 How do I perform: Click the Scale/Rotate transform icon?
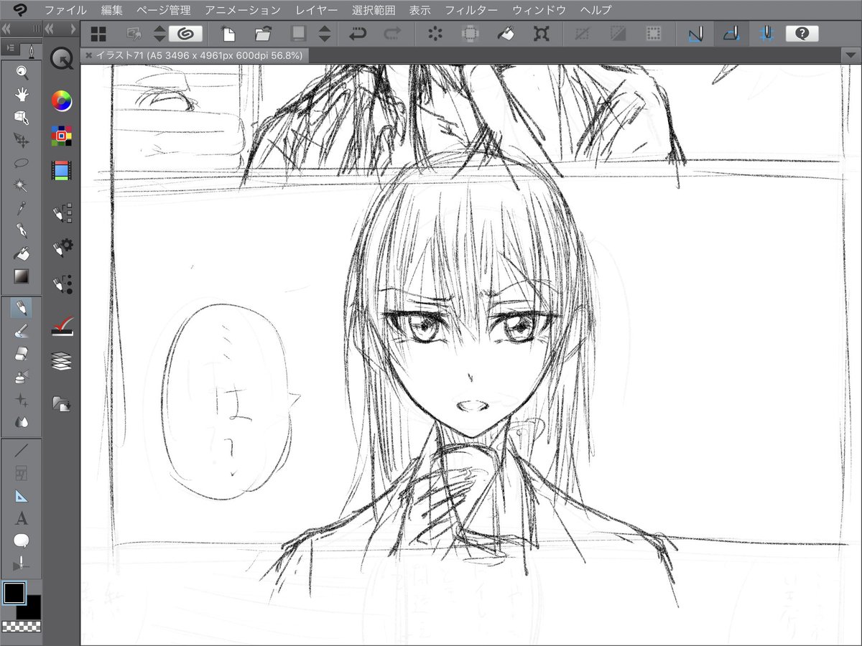[x=542, y=34]
